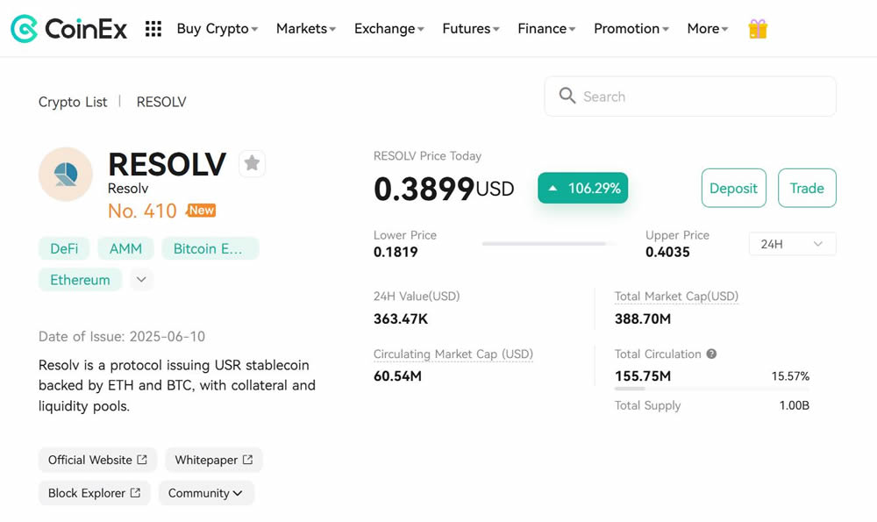
Task: Click the Deposit button
Action: 733,188
